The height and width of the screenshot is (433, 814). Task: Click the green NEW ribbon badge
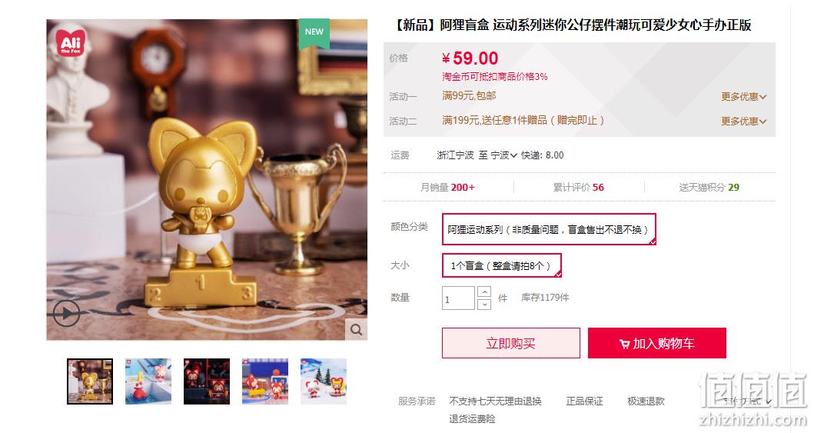point(314,33)
